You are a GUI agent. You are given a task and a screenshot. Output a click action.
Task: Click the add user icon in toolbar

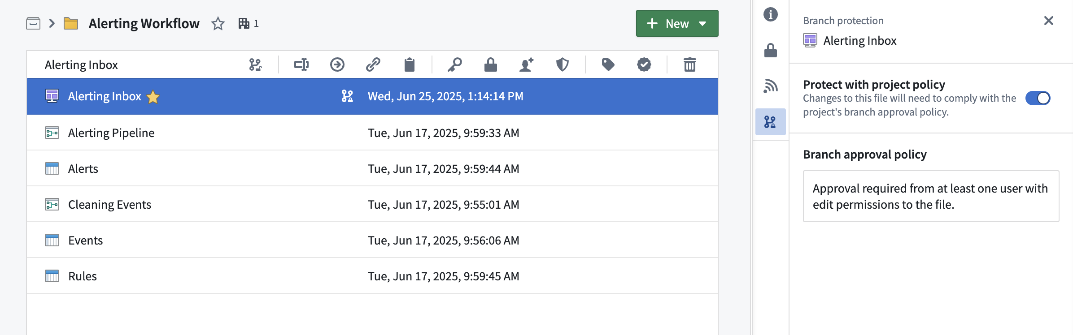527,65
